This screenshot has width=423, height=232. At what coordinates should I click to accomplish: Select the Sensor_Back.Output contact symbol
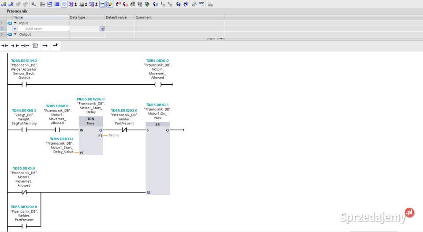pos(24,84)
